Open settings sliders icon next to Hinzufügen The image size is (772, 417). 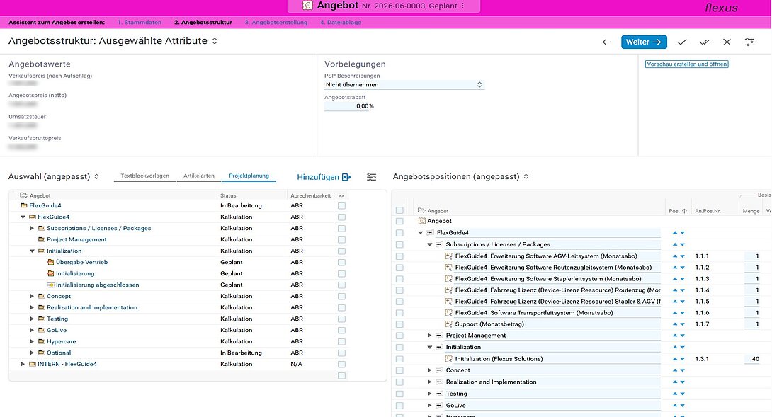371,177
